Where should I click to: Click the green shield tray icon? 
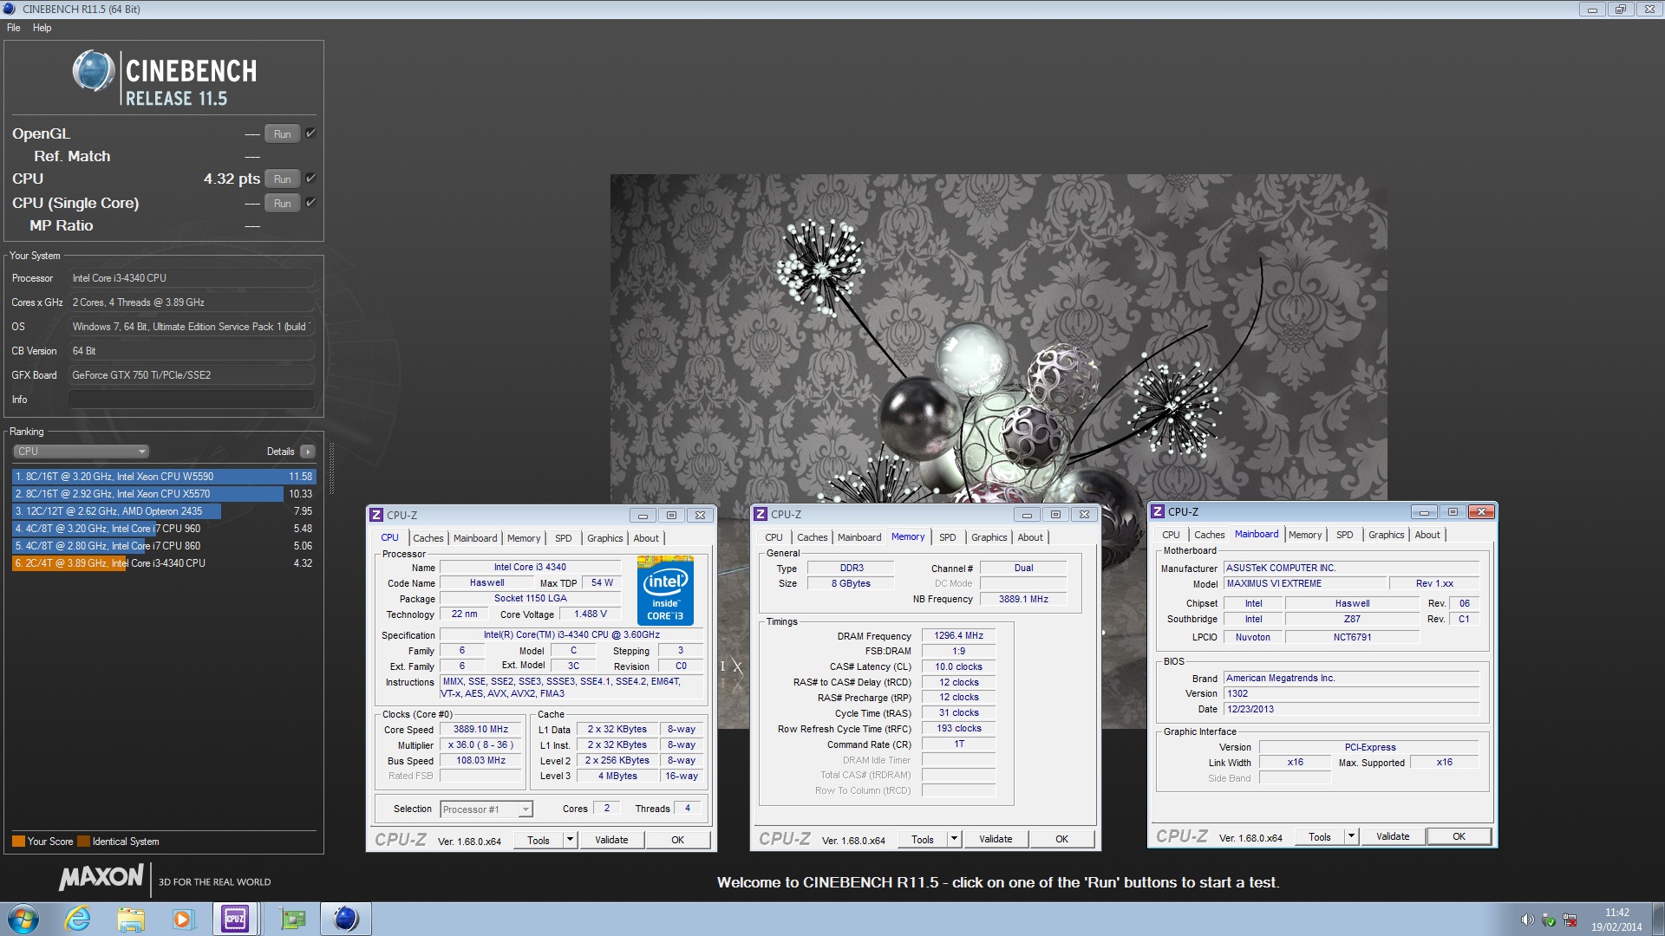click(x=1549, y=920)
